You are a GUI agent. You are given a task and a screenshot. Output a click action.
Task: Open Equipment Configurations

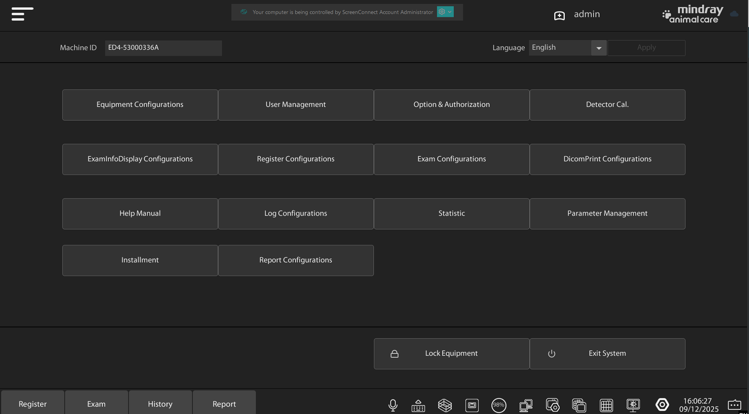tap(140, 105)
